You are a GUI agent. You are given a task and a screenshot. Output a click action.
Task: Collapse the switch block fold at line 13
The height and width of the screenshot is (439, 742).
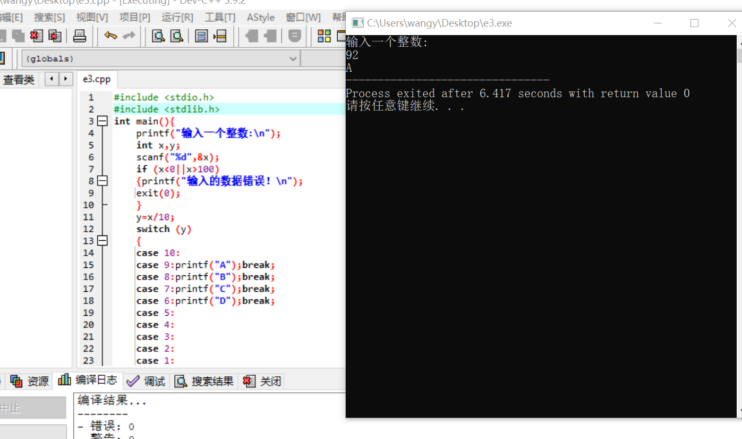(x=103, y=241)
